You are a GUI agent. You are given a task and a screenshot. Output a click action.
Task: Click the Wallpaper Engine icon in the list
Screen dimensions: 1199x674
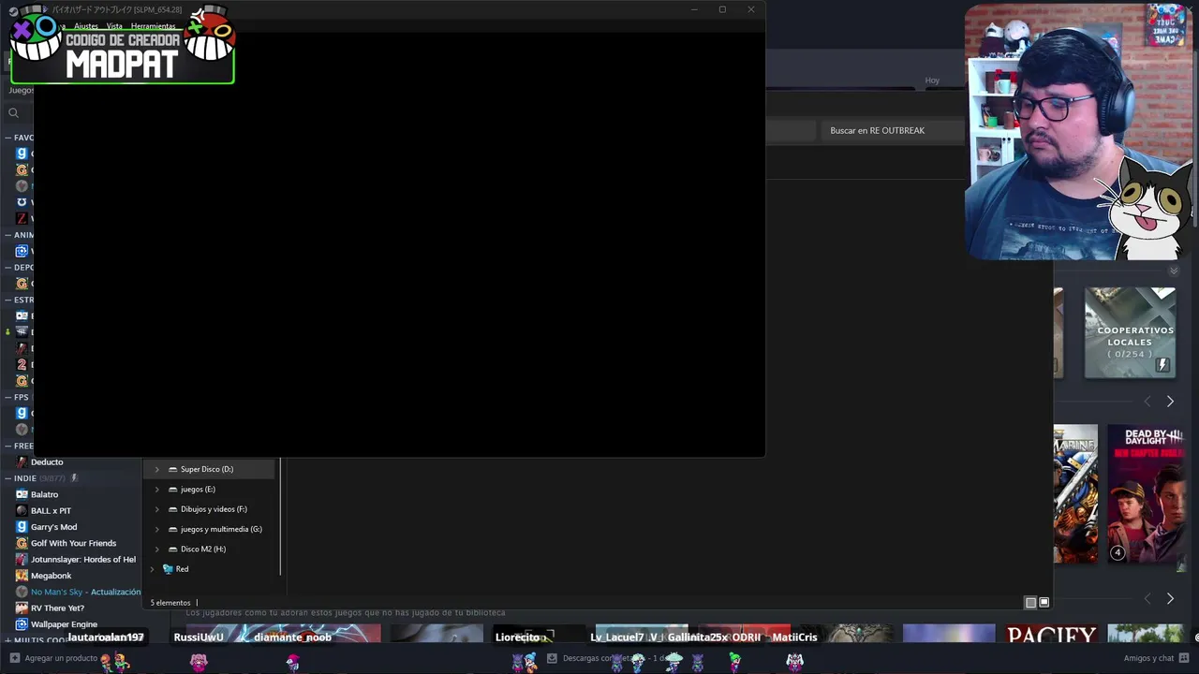(22, 624)
